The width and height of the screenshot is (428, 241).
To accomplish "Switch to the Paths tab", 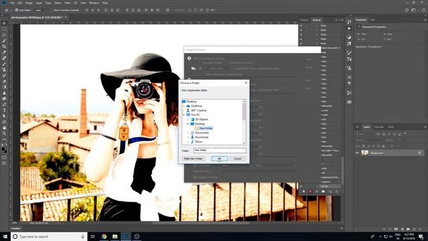I will coord(391,127).
